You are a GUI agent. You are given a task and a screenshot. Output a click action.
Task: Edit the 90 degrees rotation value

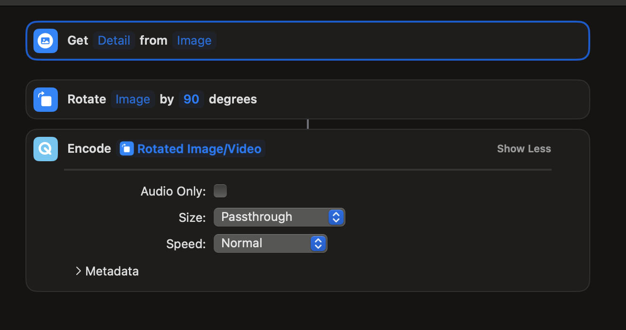(191, 100)
